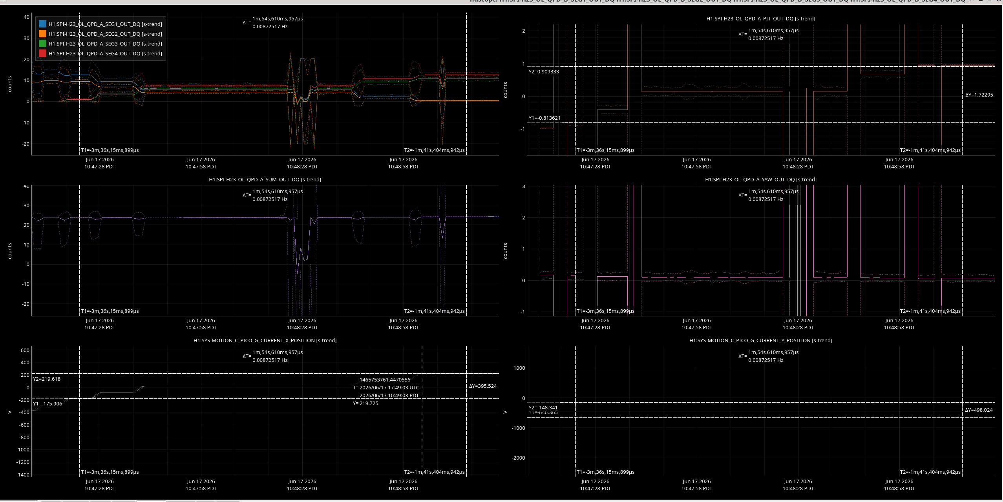Click the Y1=-0.813621 cursor label in PIT plot
1003x502 pixels.
(544, 118)
